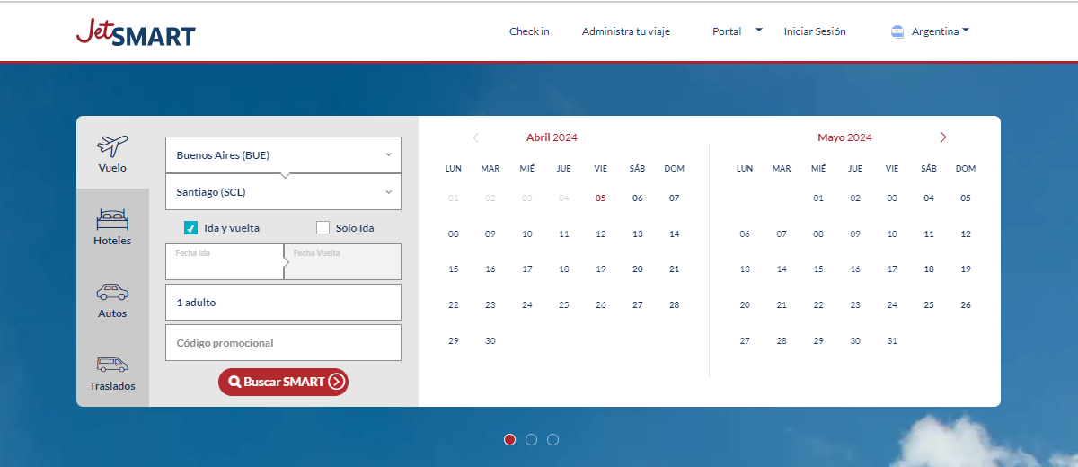Select the second carousel dot
Image resolution: width=1078 pixels, height=467 pixels.
pos(531,439)
